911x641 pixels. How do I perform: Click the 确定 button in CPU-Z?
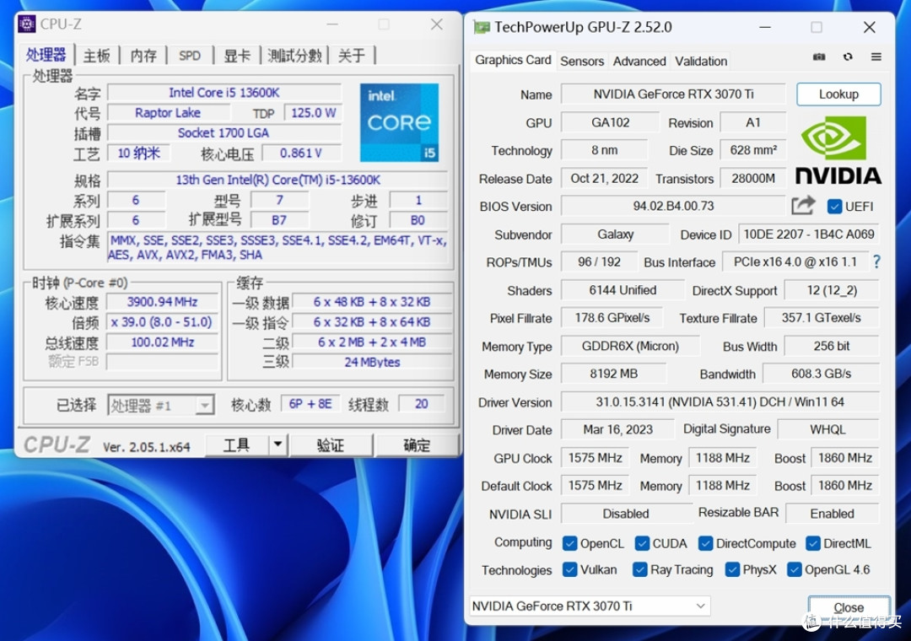[417, 445]
